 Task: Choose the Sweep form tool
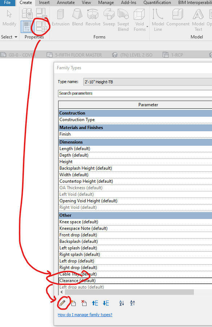109,18
